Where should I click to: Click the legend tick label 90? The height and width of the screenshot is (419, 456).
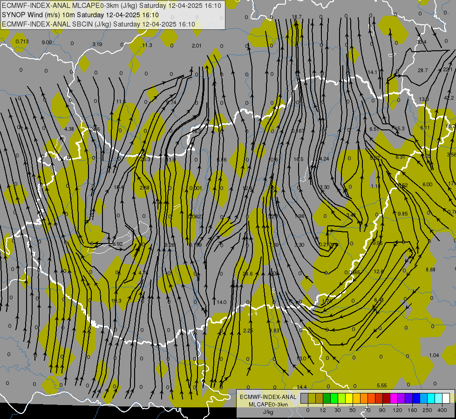click(382, 410)
